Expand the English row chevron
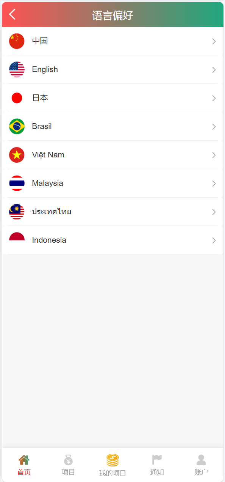This screenshot has height=482, width=225. point(214,70)
